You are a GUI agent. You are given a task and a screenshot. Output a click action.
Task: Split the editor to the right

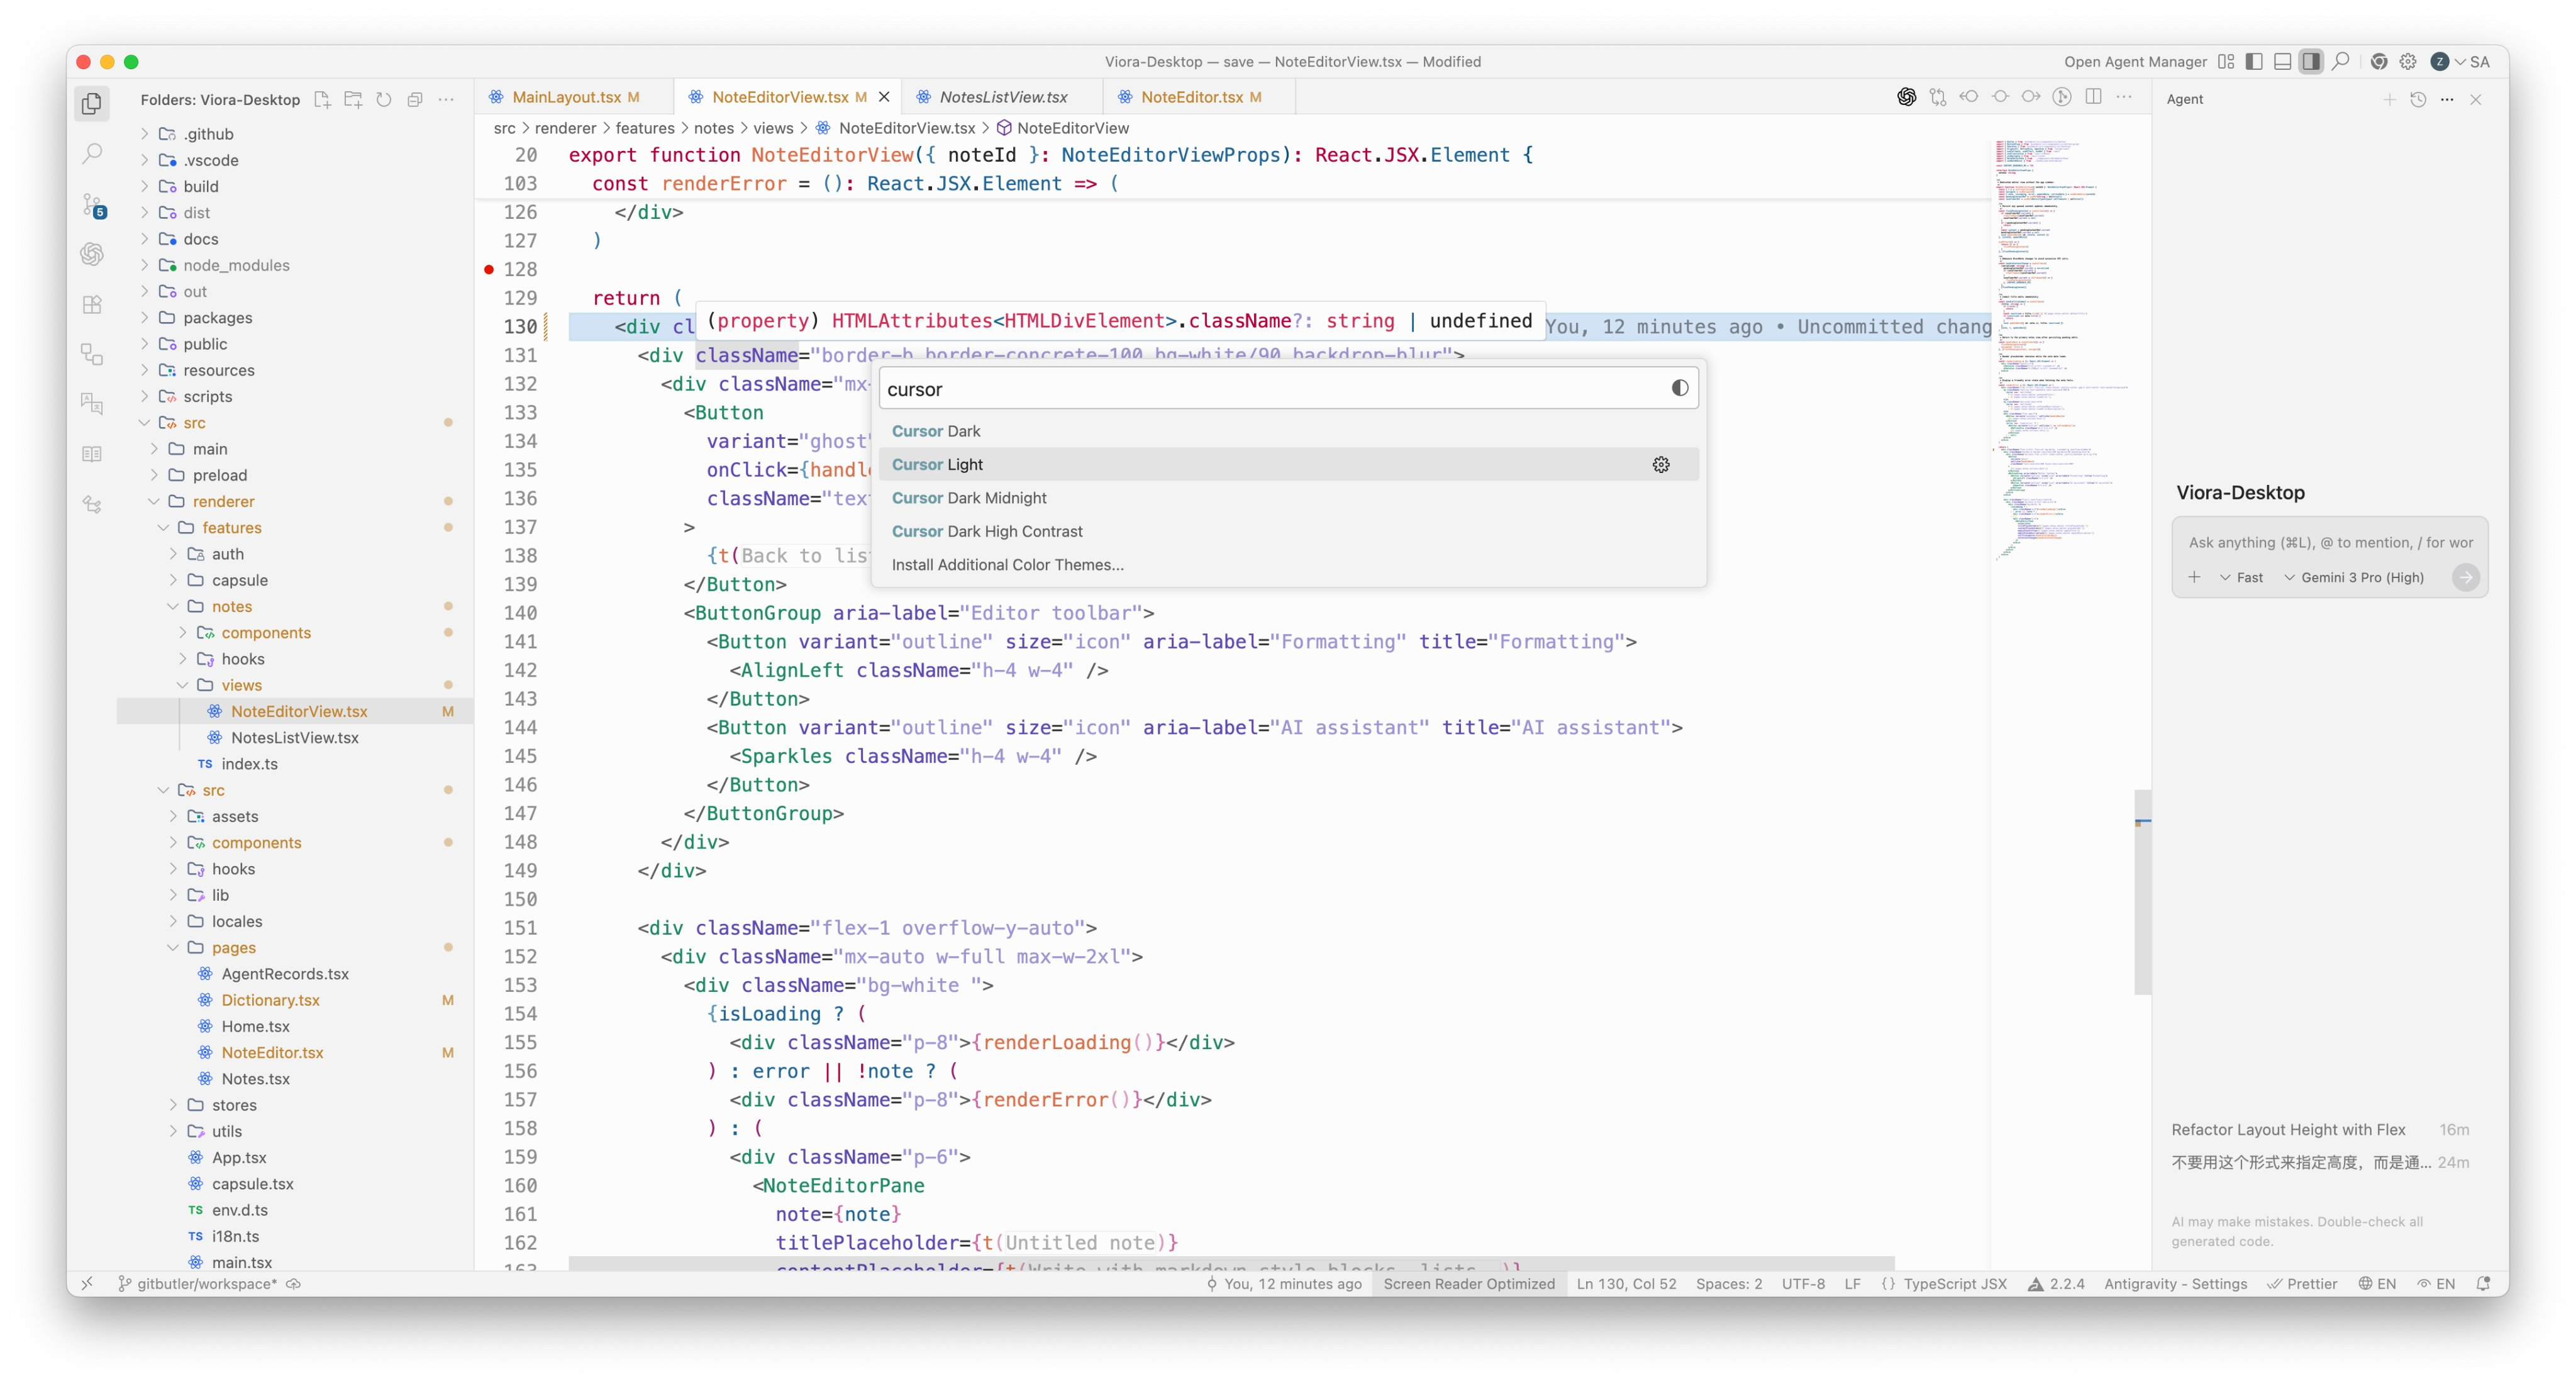click(x=2093, y=97)
